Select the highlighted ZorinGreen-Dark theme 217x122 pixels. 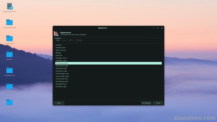click(x=108, y=63)
